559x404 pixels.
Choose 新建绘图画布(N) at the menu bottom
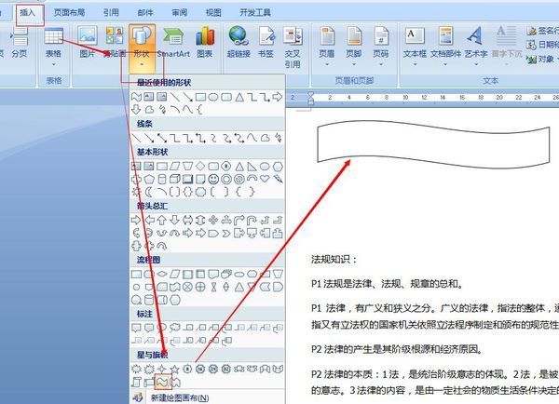(179, 397)
